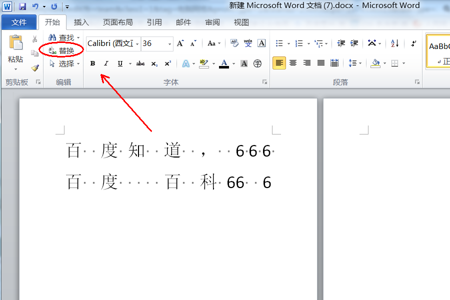450x300 pixels.
Task: Click the 选择 Select button
Action: pos(62,63)
